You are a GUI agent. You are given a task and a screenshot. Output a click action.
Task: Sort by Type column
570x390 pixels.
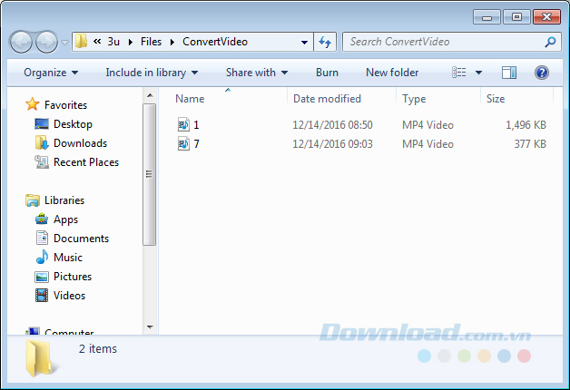pos(414,99)
